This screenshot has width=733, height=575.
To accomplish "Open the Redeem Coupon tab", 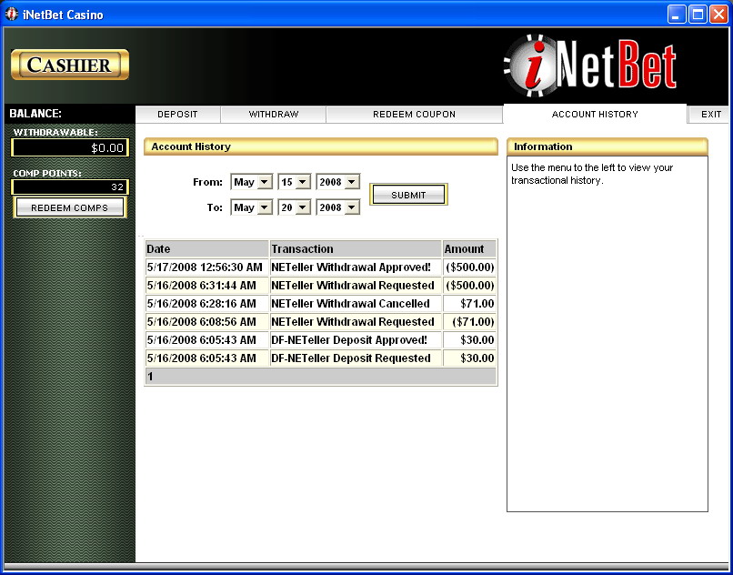I will [x=414, y=114].
